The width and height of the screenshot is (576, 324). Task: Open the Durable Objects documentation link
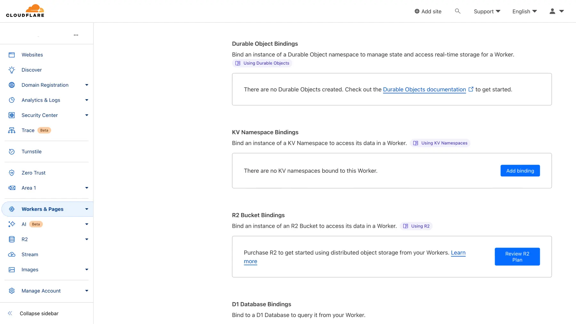click(424, 89)
